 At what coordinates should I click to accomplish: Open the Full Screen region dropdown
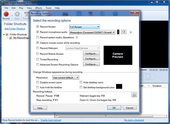pyautogui.click(x=84, y=27)
